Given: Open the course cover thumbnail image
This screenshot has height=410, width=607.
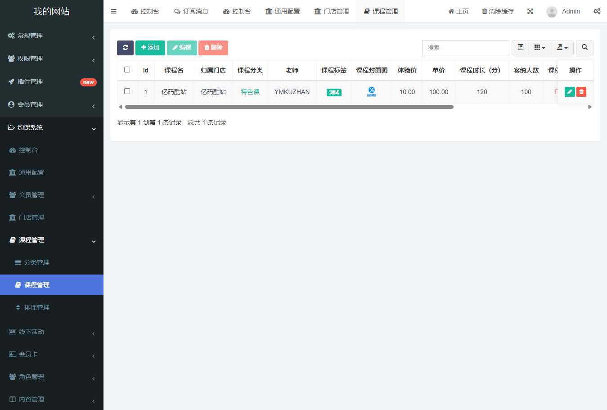Looking at the screenshot, I should click(372, 92).
